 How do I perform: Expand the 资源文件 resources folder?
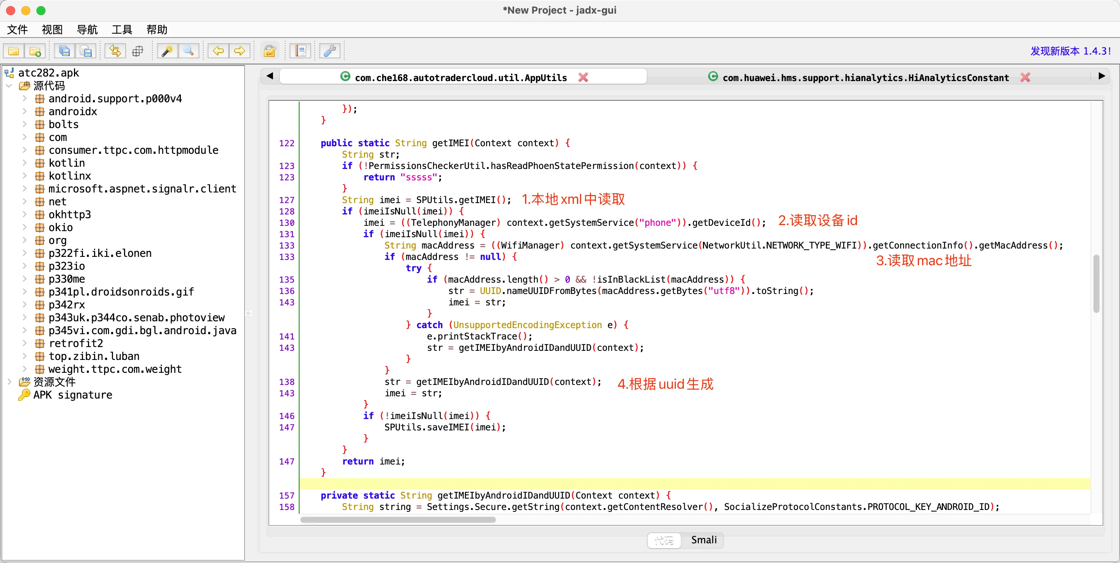tap(9, 382)
